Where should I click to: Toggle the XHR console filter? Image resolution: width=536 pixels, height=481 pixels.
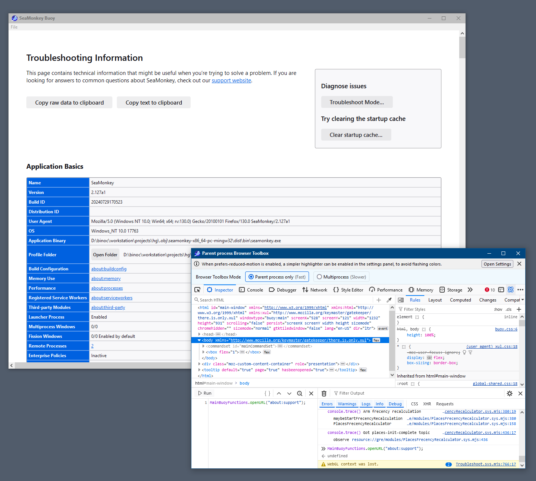pos(427,404)
